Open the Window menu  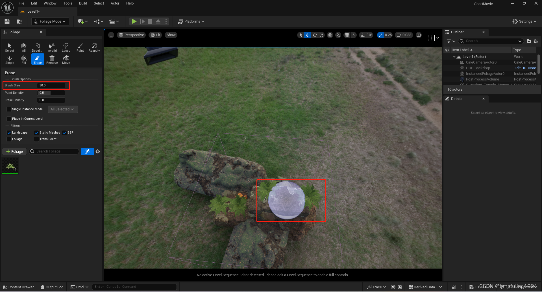[50, 3]
